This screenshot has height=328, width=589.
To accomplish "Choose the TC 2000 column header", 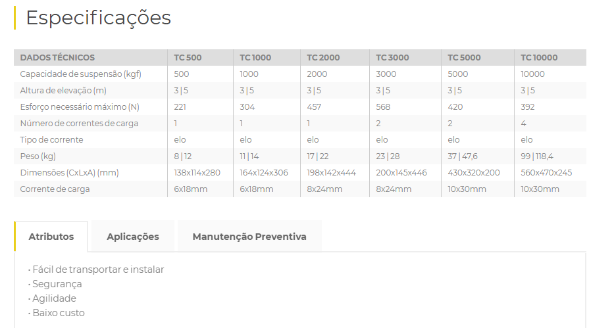I will pyautogui.click(x=323, y=58).
